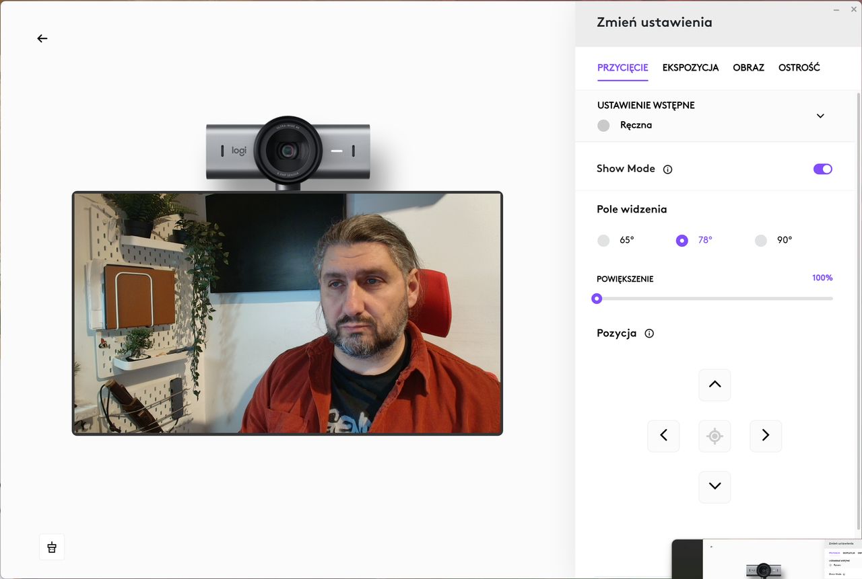This screenshot has height=579, width=862.
Task: Switch to the OSTROŚĆ tab
Action: click(x=799, y=68)
